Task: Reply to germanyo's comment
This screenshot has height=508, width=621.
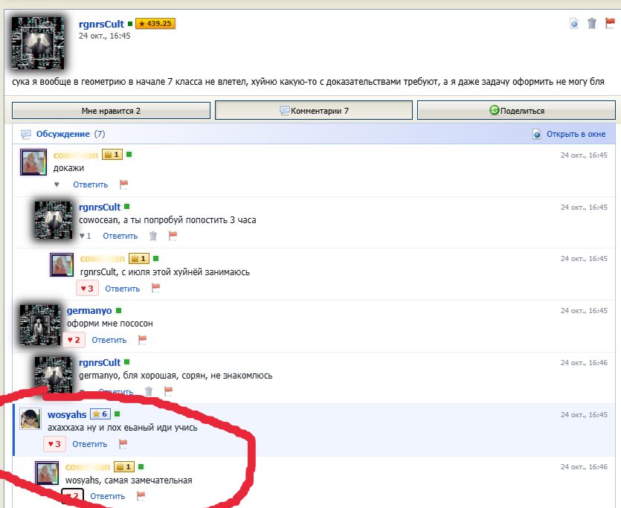Action: click(x=109, y=340)
